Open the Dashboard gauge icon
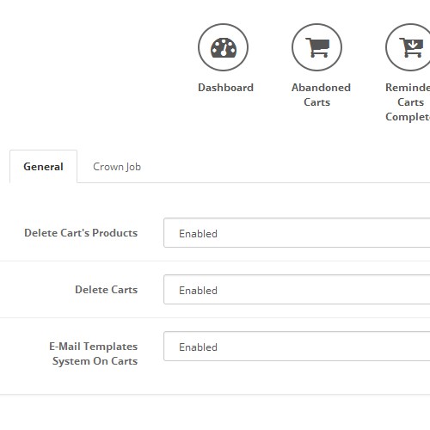 (224, 47)
